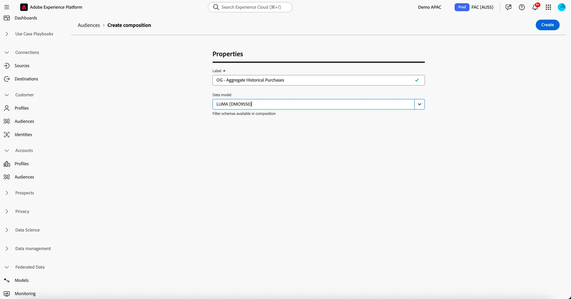Image resolution: width=571 pixels, height=299 pixels.
Task: Click the Customer Audiences icon
Action: tap(7, 121)
